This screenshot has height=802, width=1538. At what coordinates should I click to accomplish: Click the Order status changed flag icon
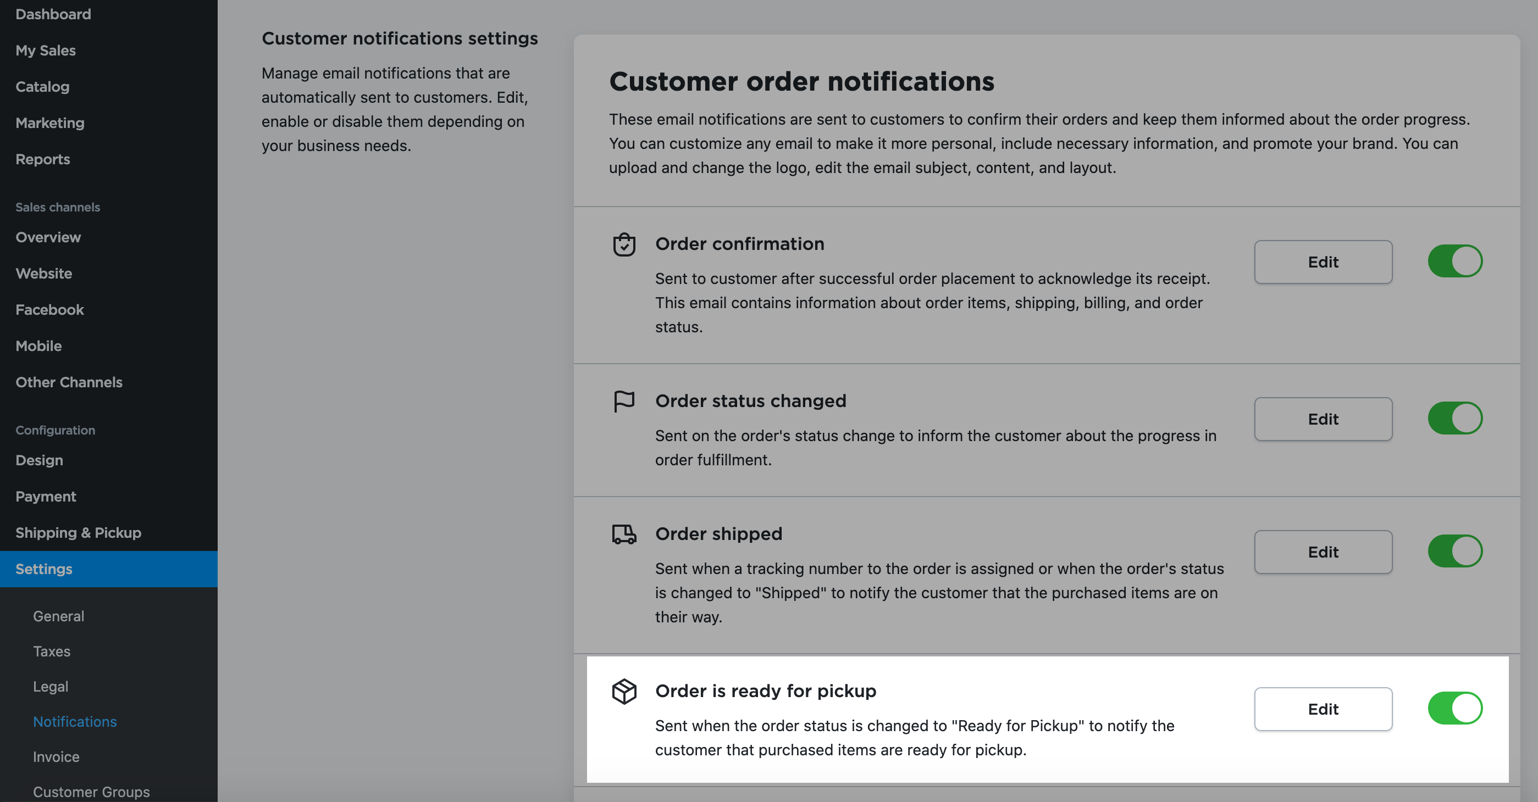(x=624, y=401)
